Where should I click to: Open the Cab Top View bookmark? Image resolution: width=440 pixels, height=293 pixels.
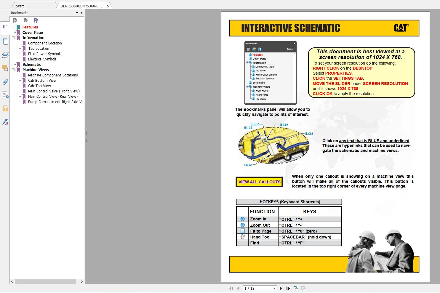click(x=39, y=86)
